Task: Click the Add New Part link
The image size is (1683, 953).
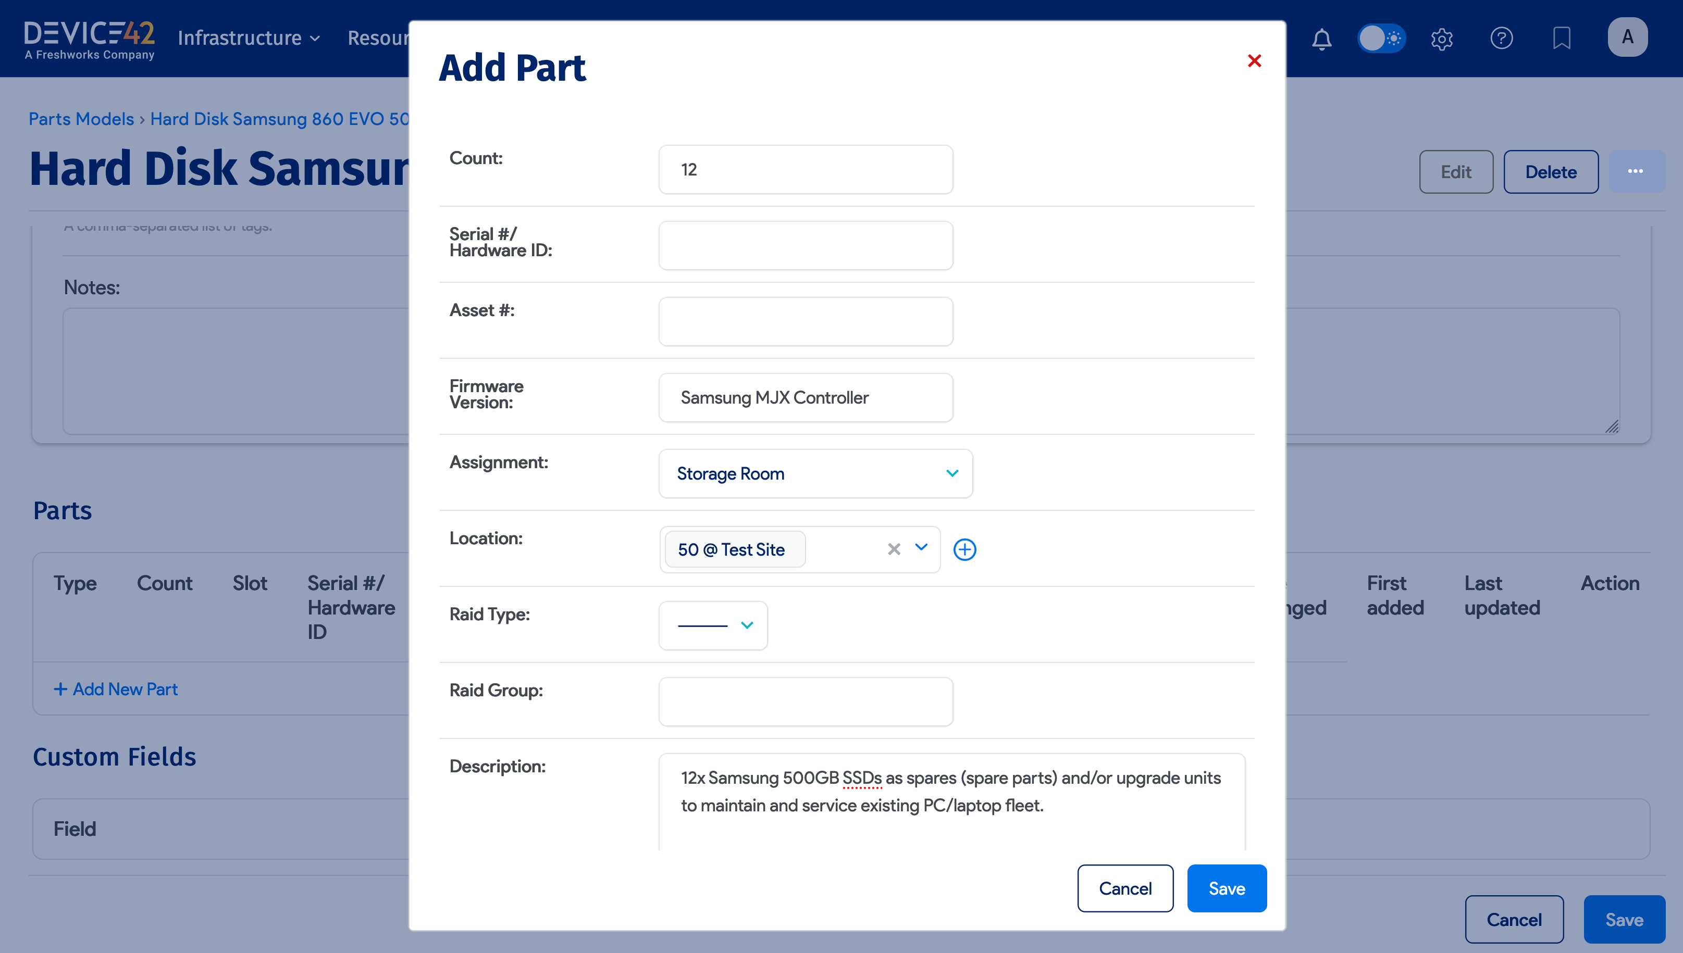Action: [115, 688]
